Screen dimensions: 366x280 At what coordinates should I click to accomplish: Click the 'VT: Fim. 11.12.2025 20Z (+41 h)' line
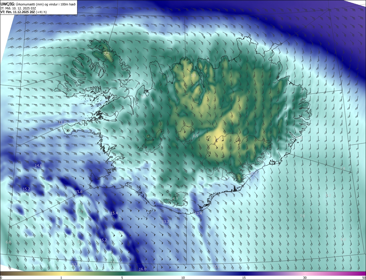point(23,12)
